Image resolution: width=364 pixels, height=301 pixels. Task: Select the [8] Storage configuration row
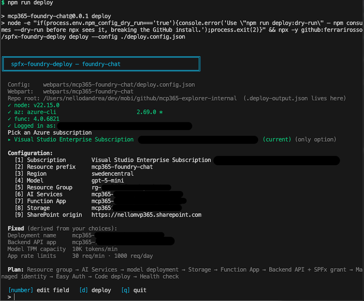[64, 208]
